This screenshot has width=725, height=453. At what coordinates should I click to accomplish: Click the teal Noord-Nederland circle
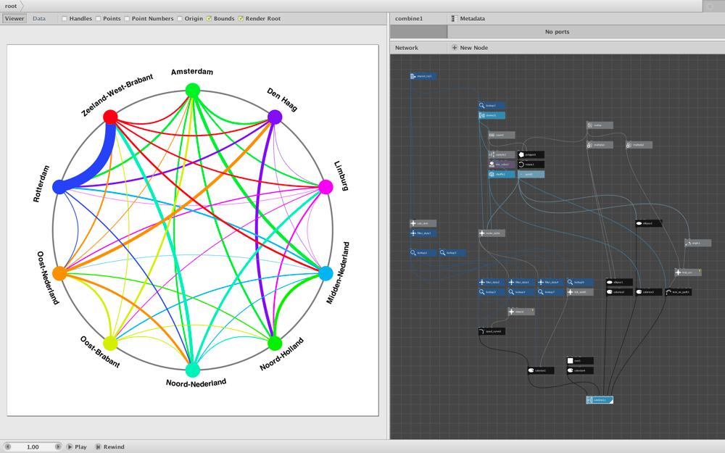(x=193, y=370)
